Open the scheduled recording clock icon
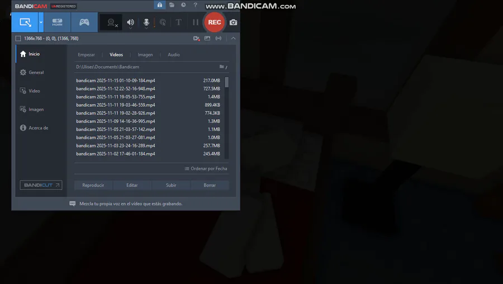The height and width of the screenshot is (284, 503). coord(183,5)
